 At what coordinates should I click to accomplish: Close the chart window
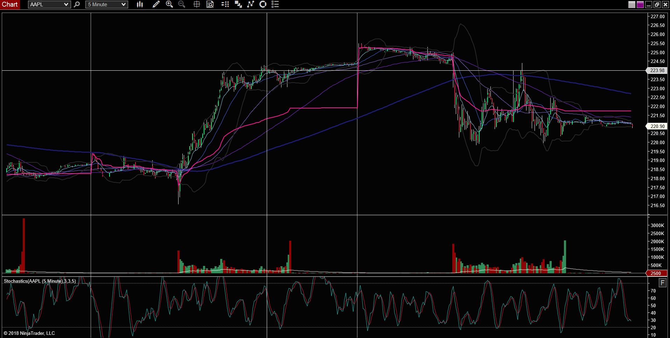[665, 5]
